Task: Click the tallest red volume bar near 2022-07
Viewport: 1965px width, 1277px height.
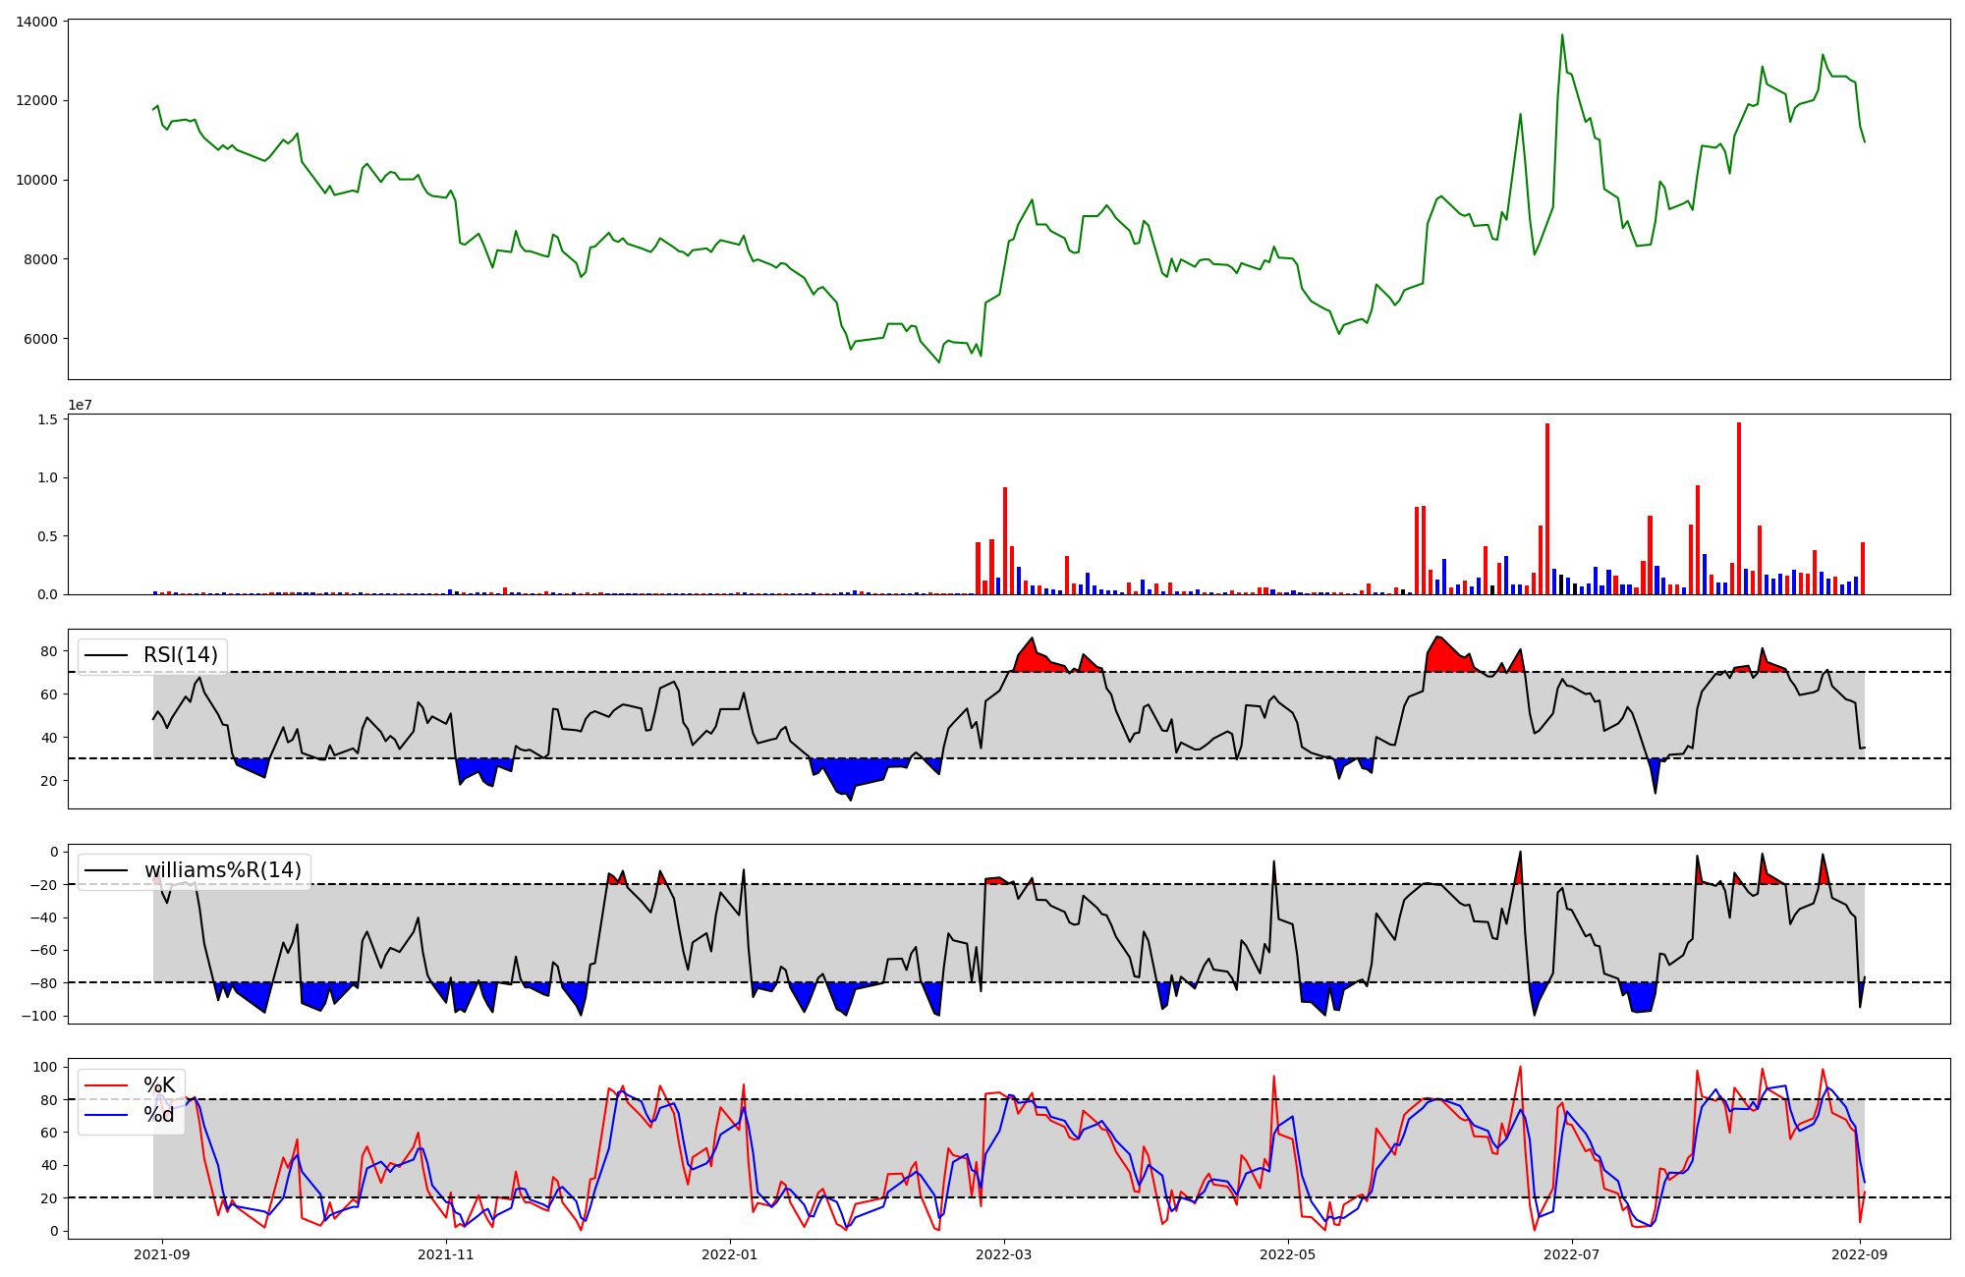Action: point(1547,509)
